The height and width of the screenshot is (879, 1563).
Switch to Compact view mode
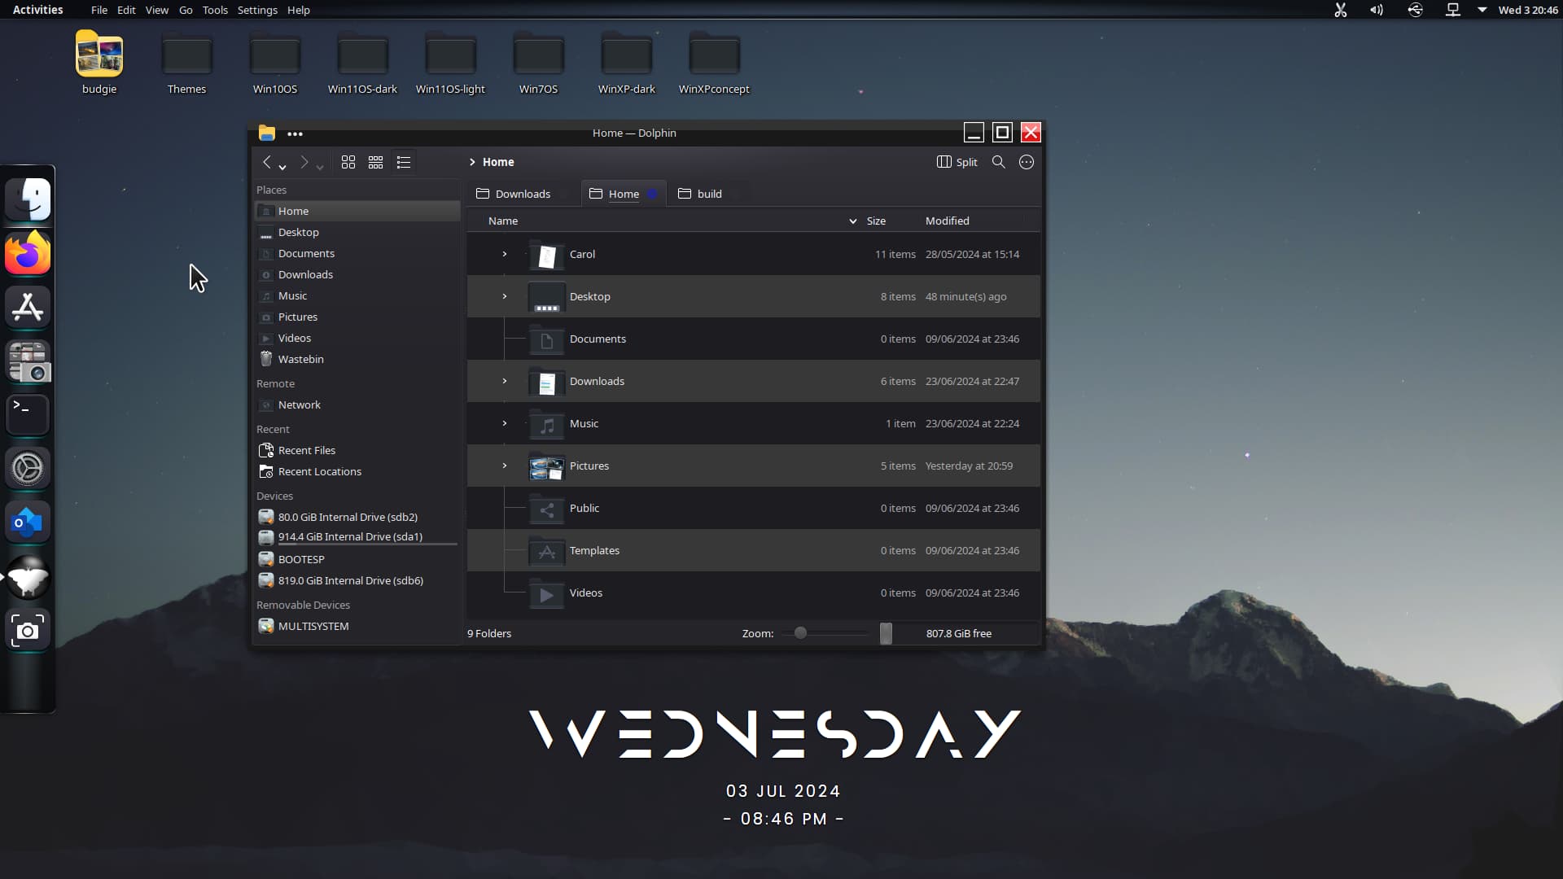pos(375,162)
